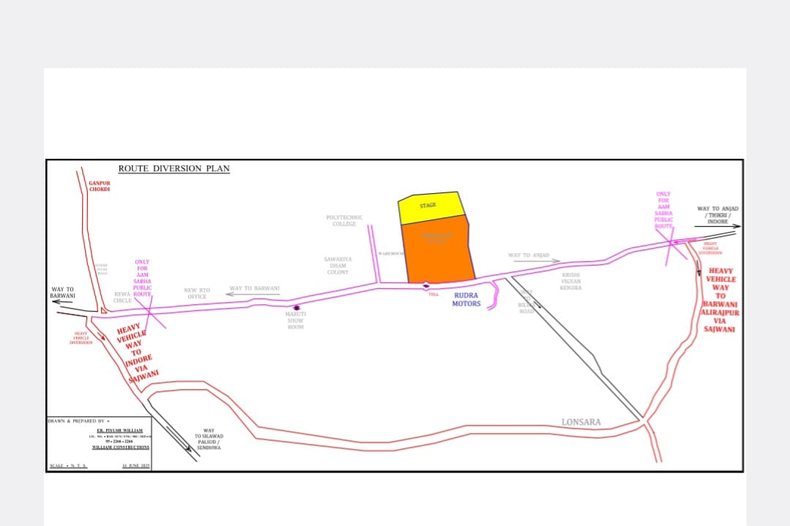This screenshot has height=526, width=790.
Task: Click the Krishi Vigyan Kendra label
Action: click(571, 281)
